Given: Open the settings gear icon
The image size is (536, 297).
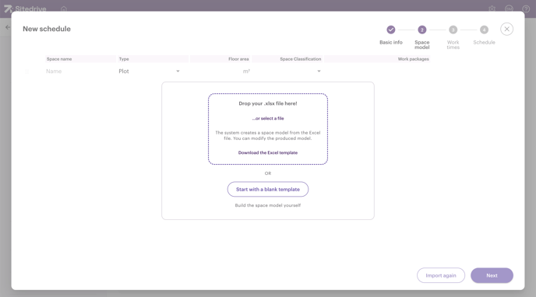Looking at the screenshot, I should point(492,9).
